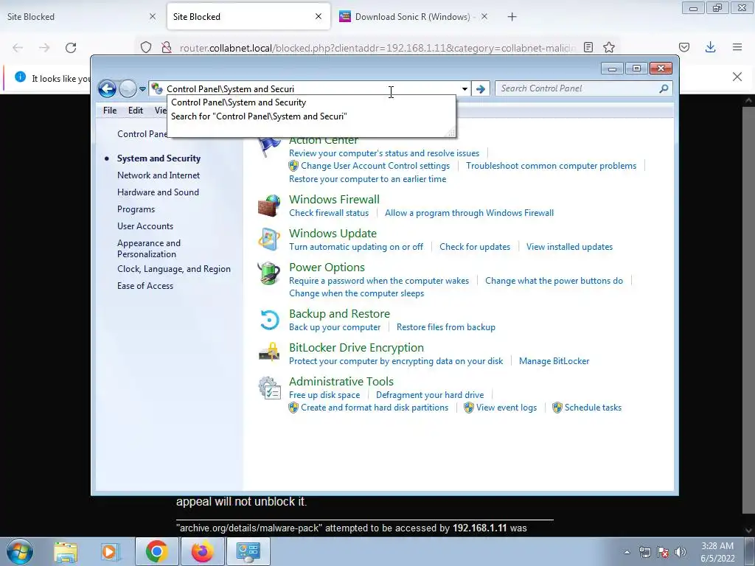Open Windows Firewall heading
The height and width of the screenshot is (566, 755).
pos(334,199)
